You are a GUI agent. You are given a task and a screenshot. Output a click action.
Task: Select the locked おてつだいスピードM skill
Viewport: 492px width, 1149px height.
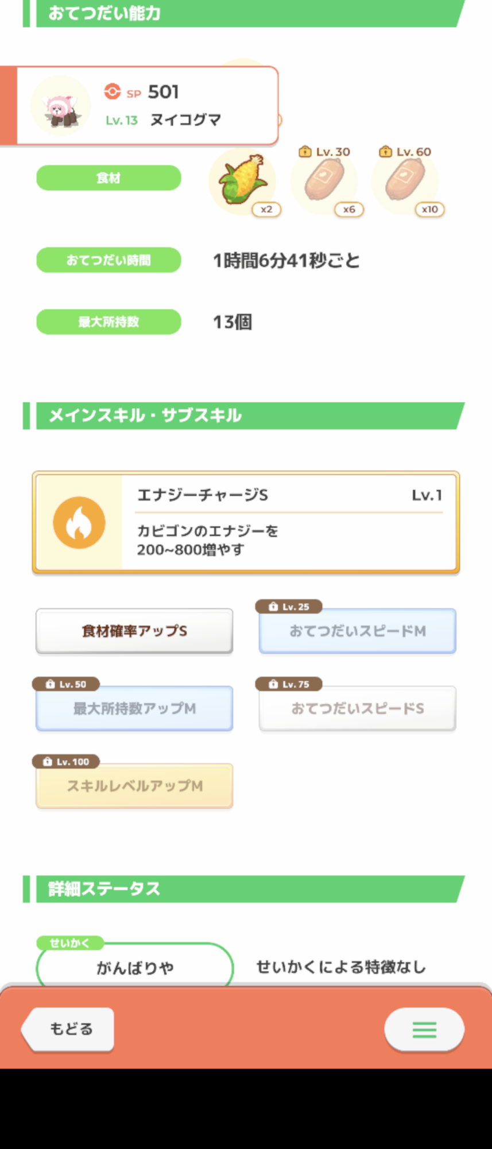pos(357,631)
